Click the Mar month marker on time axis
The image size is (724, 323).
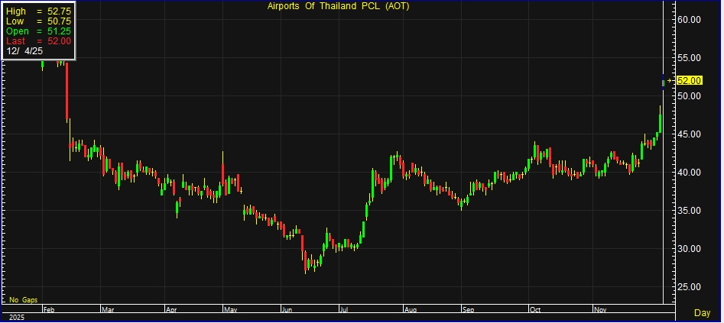click(x=108, y=310)
